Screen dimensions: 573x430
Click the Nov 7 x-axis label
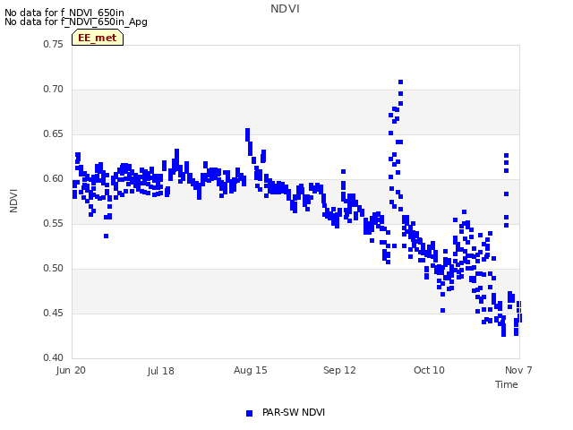click(518, 370)
